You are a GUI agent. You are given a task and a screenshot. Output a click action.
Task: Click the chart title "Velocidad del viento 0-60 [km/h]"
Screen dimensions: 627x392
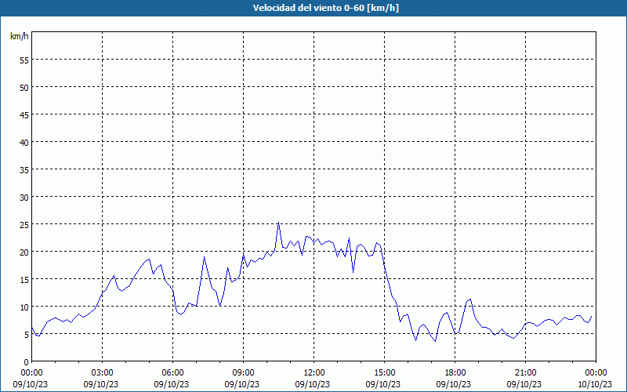325,8
